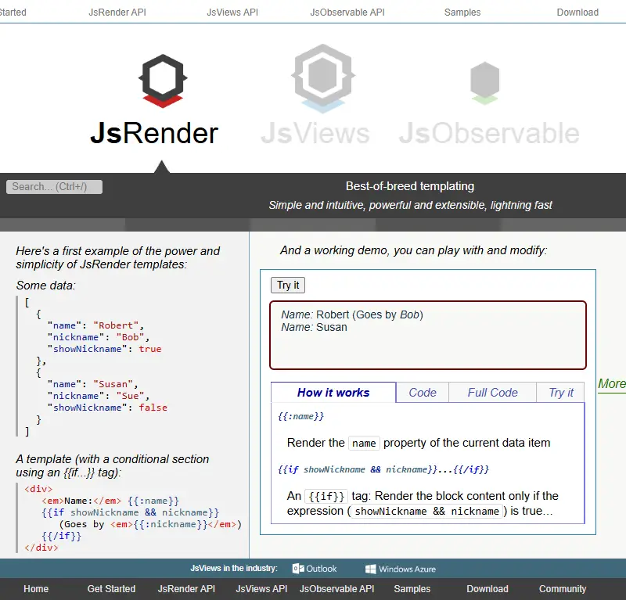This screenshot has width=626, height=600.
Task: Select the JsViews heading title
Action: (315, 133)
